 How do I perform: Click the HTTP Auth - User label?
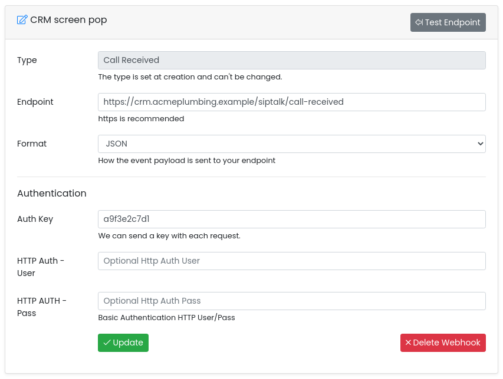pos(41,267)
